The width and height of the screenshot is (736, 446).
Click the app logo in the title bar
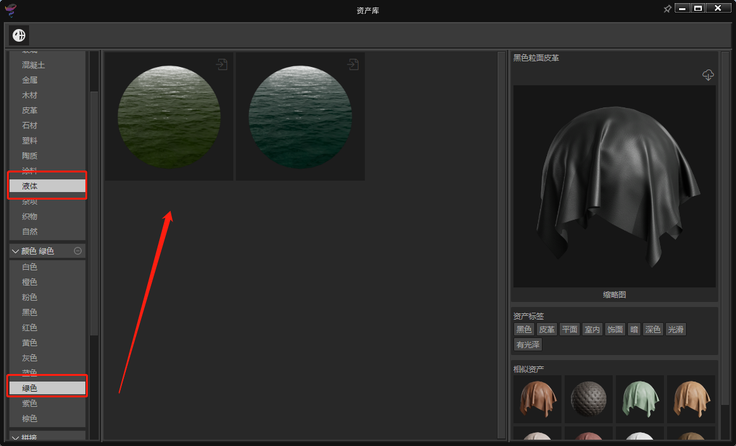(10, 9)
